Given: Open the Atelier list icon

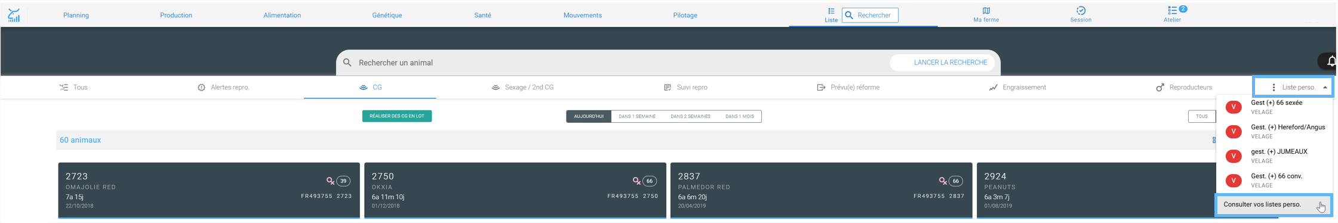Looking at the screenshot, I should [1172, 11].
